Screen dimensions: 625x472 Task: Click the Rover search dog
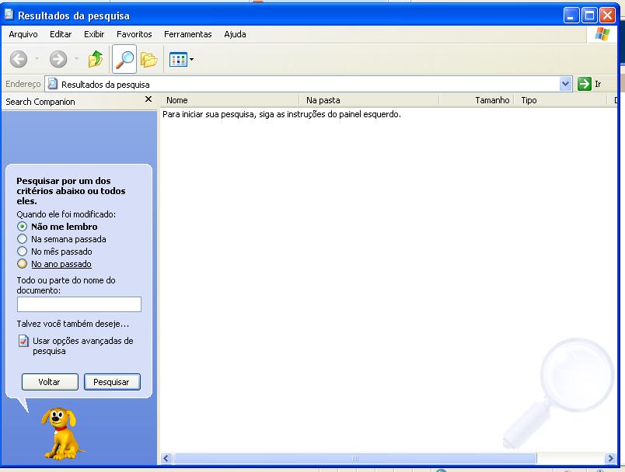61,433
